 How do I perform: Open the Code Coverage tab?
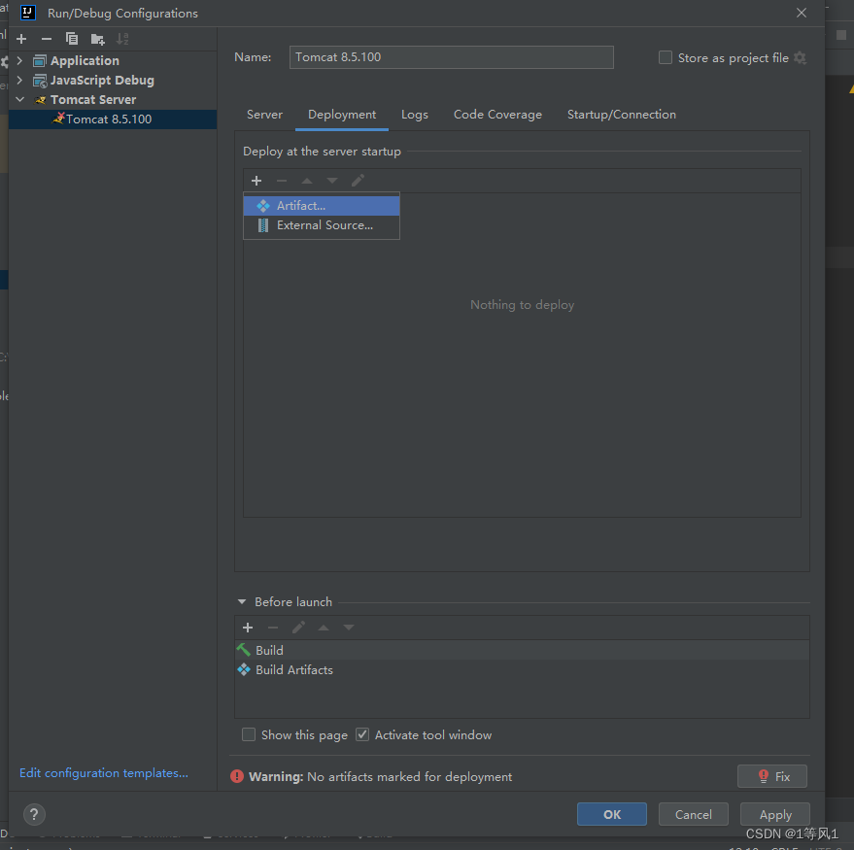497,115
